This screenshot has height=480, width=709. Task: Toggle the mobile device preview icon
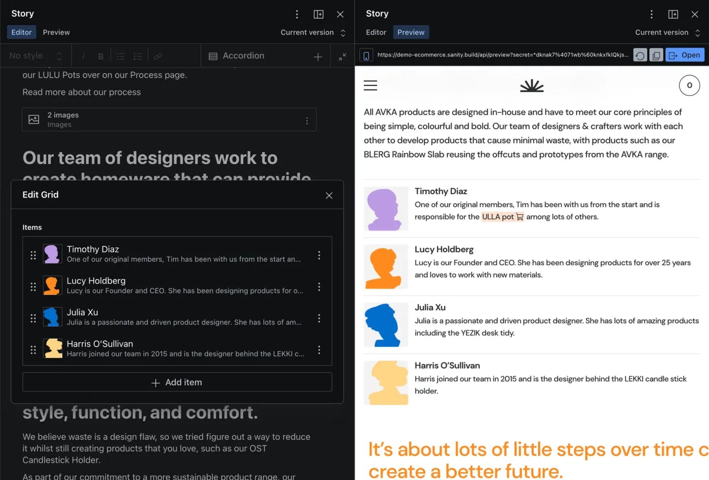[366, 55]
